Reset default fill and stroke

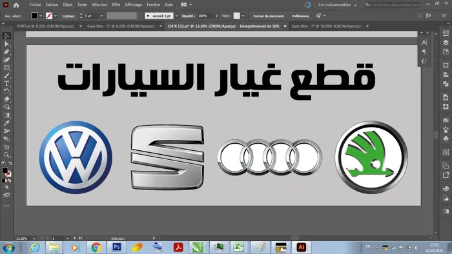click(x=3, y=163)
